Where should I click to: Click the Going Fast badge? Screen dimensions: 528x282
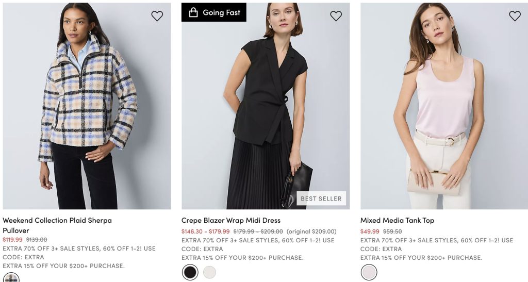click(x=214, y=12)
